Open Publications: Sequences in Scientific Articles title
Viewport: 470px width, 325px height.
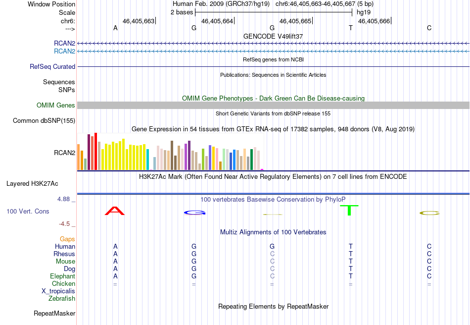273,75
